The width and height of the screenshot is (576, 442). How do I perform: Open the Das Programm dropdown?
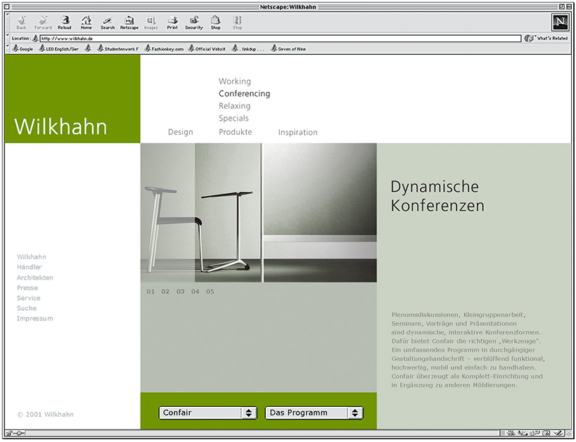pos(314,412)
